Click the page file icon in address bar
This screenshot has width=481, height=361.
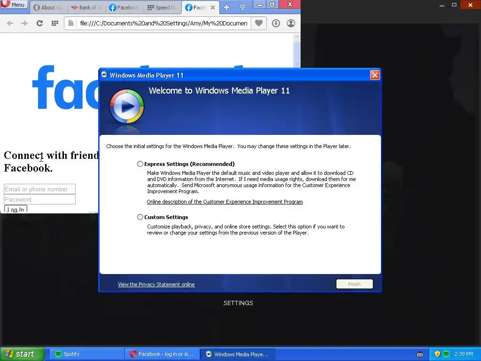71,24
